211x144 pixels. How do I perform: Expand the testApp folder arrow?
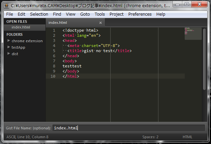pyautogui.click(x=9, y=47)
